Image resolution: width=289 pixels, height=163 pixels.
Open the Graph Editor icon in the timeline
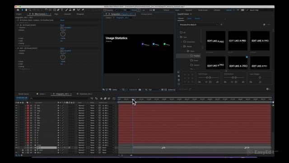click(x=114, y=99)
